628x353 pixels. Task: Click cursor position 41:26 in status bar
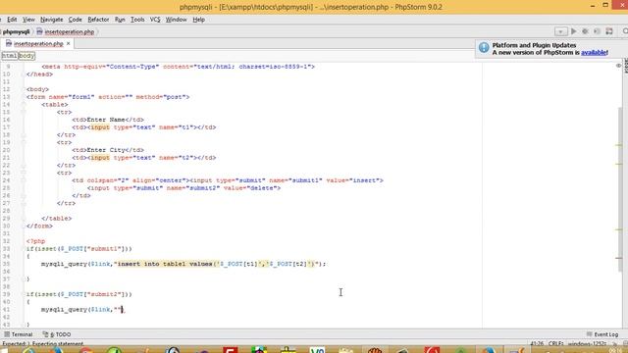(x=537, y=344)
